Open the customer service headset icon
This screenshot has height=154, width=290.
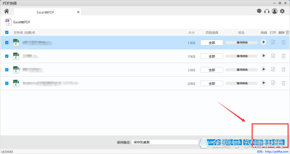point(267,11)
